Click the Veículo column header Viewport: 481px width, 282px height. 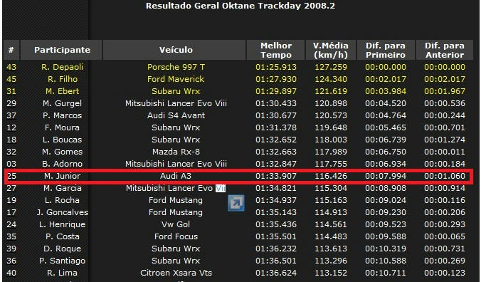pos(176,50)
